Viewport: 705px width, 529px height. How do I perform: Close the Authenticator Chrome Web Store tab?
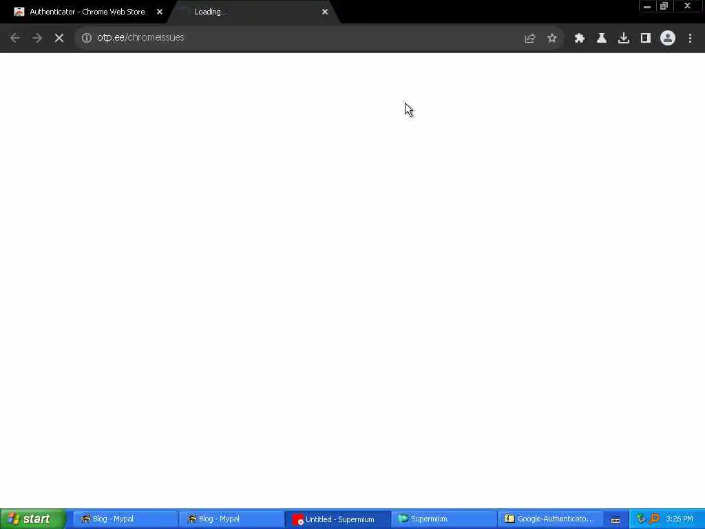click(x=160, y=12)
